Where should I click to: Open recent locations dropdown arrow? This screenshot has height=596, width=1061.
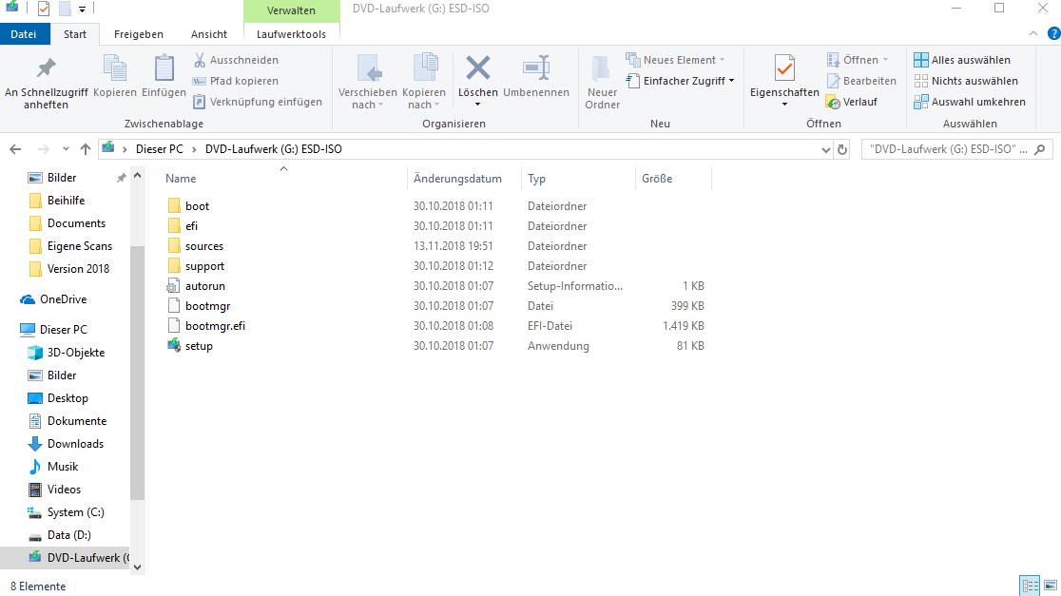point(66,149)
